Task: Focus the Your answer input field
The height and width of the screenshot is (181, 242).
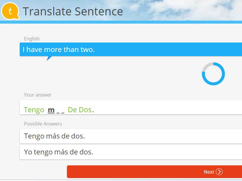Action: pyautogui.click(x=131, y=107)
